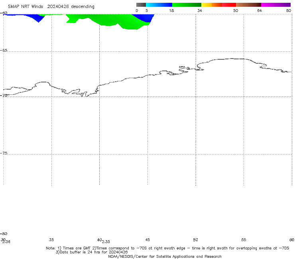The width and height of the screenshot is (295, 259).
Task: Click the title 'SMAP NRT Winds 20240426 descending'
Action: [x=51, y=6]
